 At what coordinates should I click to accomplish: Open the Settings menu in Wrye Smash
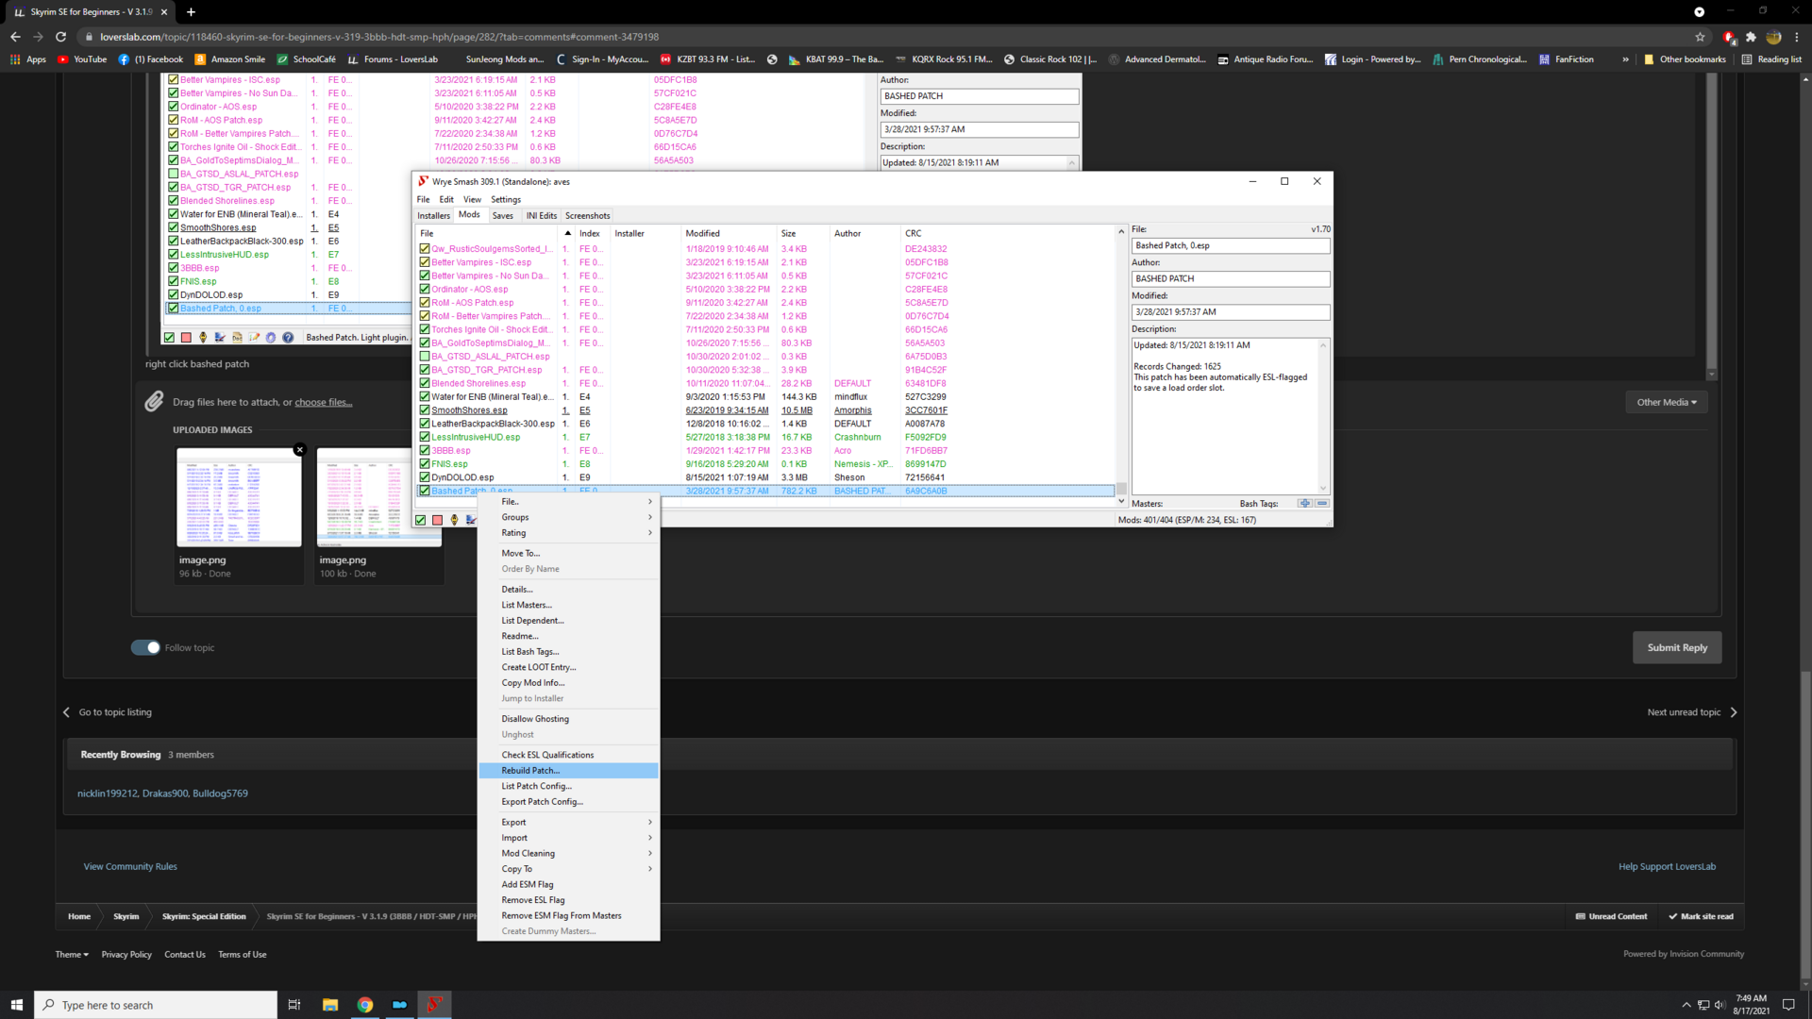[506, 200]
